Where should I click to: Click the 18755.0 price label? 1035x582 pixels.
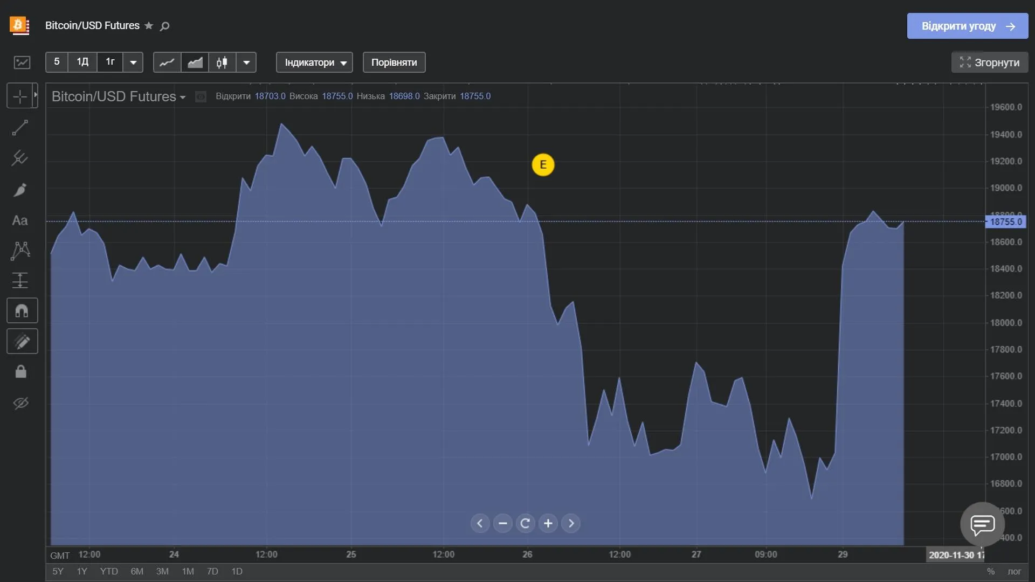(x=1006, y=221)
